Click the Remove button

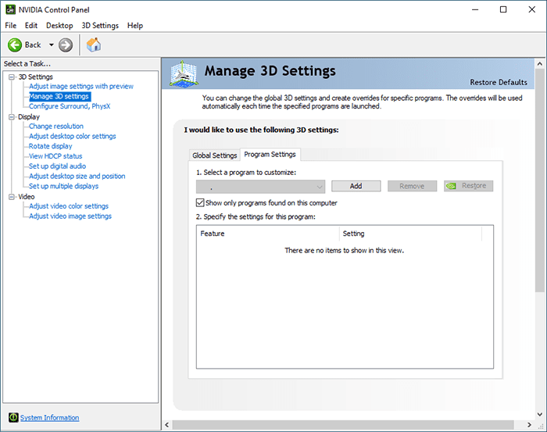click(x=412, y=186)
